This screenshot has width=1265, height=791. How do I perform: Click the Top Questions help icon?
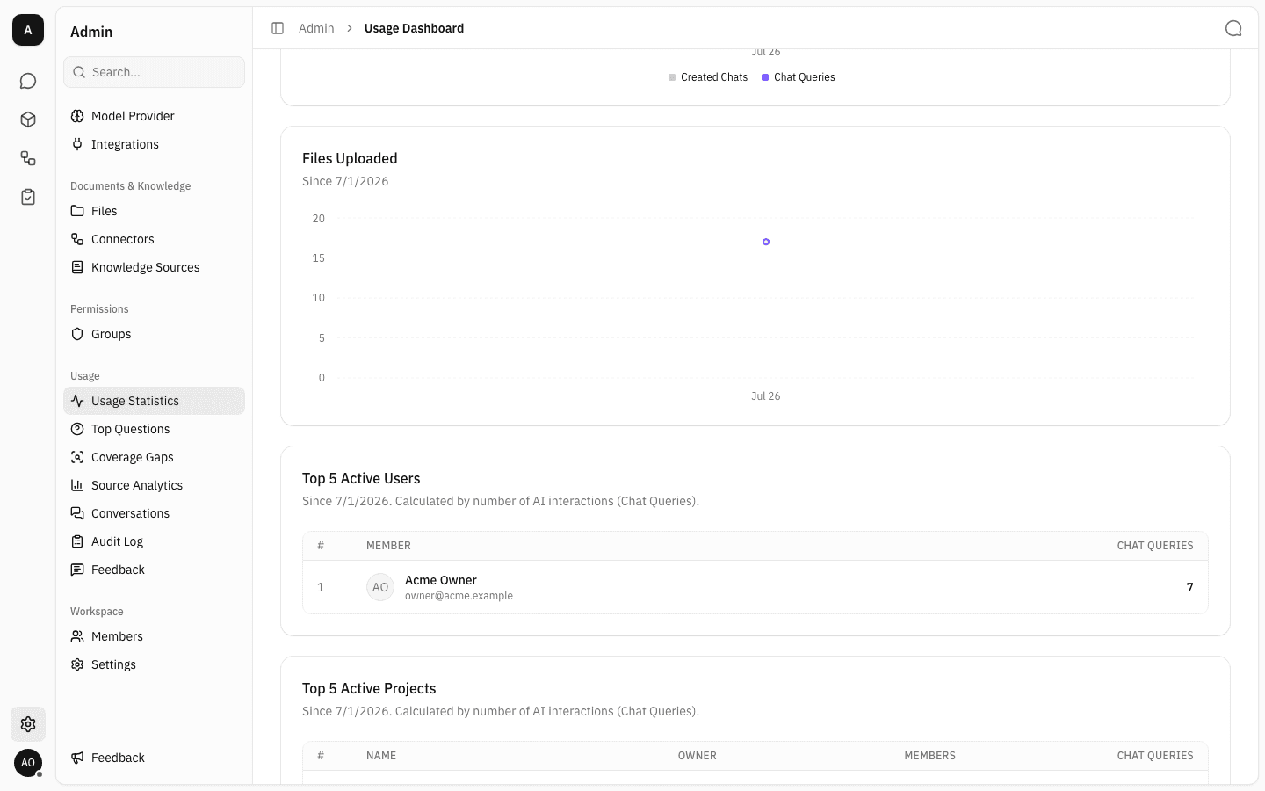tap(77, 429)
